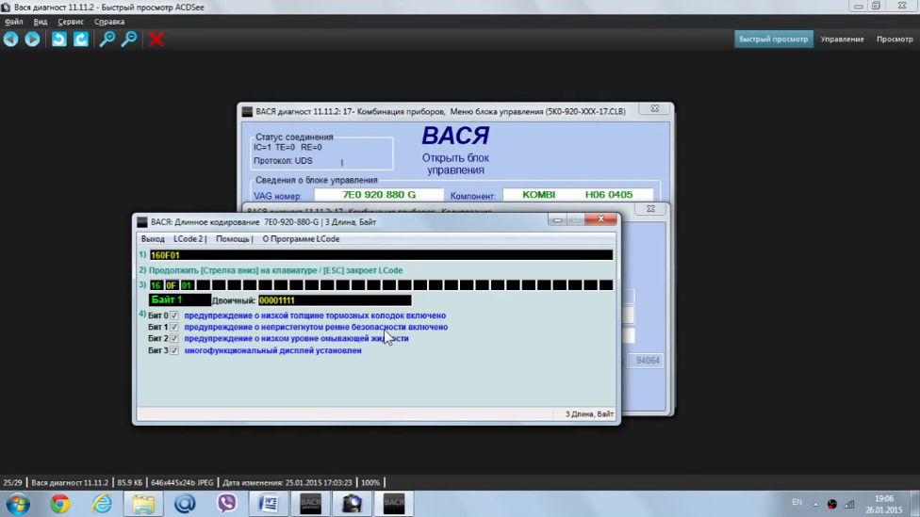This screenshot has height=517, width=920.
Task: Click 25/29 image counter in status bar
Action: 12,482
